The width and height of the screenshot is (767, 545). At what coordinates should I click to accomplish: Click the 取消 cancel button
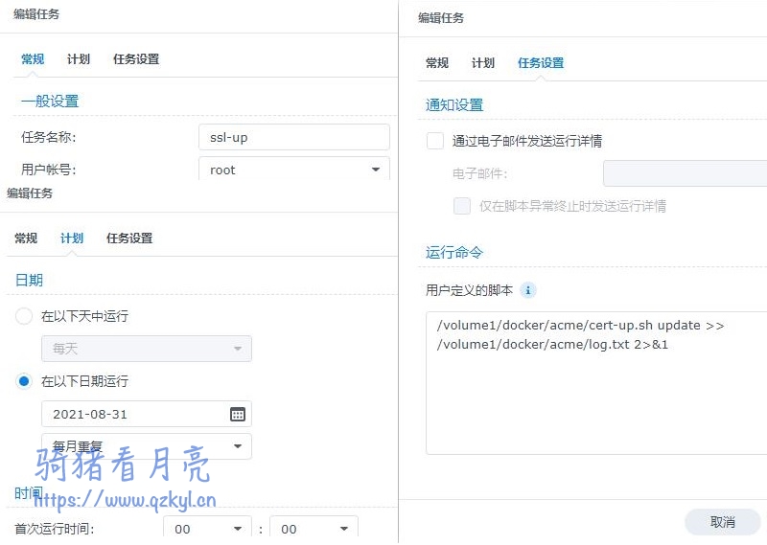click(x=723, y=522)
